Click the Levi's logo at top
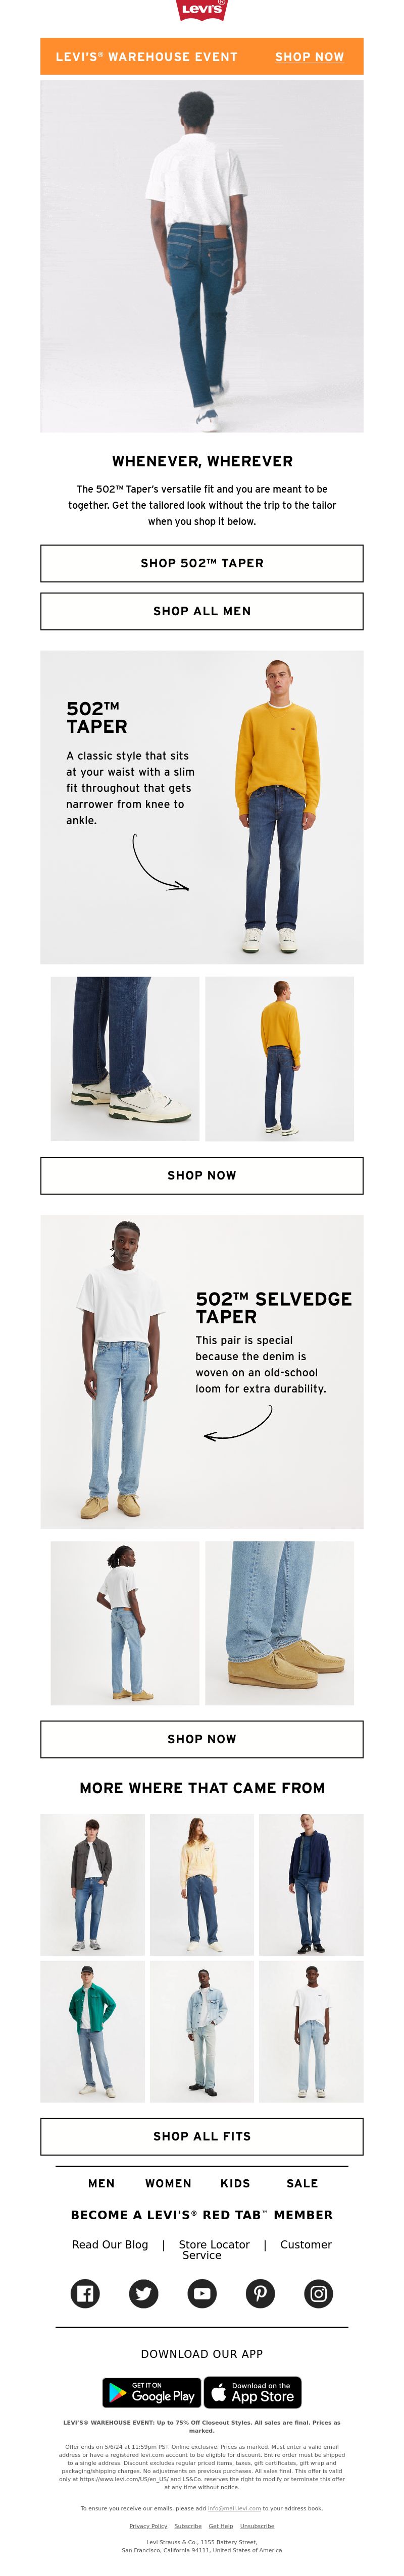 (x=202, y=10)
